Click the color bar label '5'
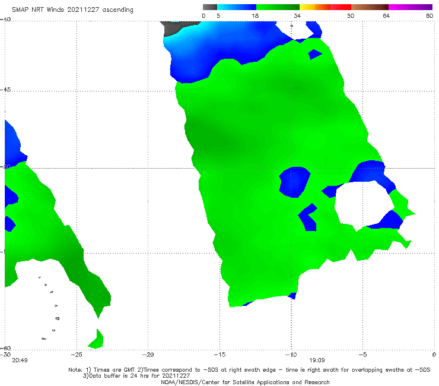This screenshot has height=386, width=439. pos(218,15)
